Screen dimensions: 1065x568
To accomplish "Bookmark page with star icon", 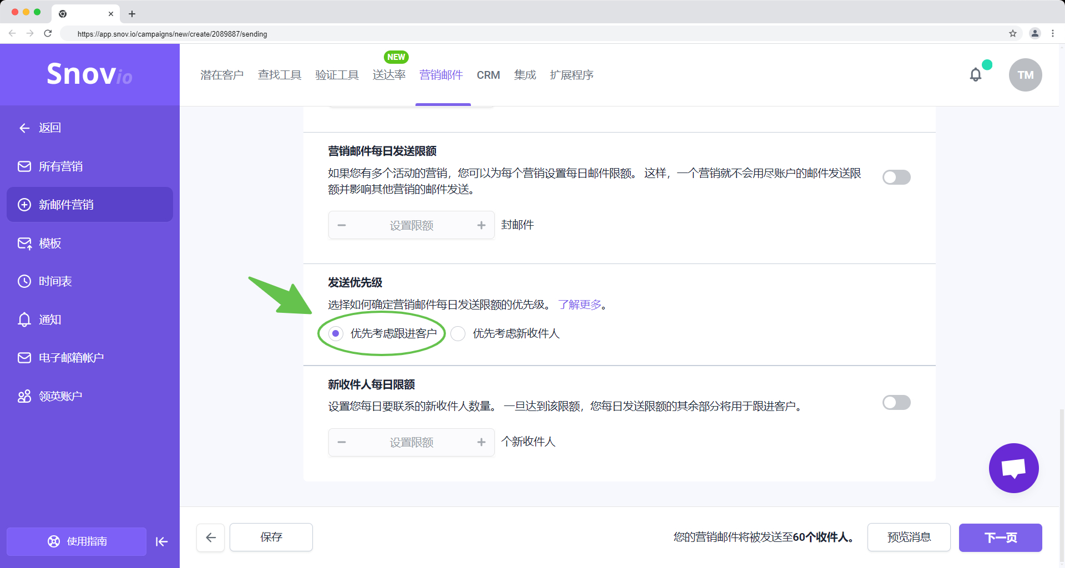I will pos(1013,33).
